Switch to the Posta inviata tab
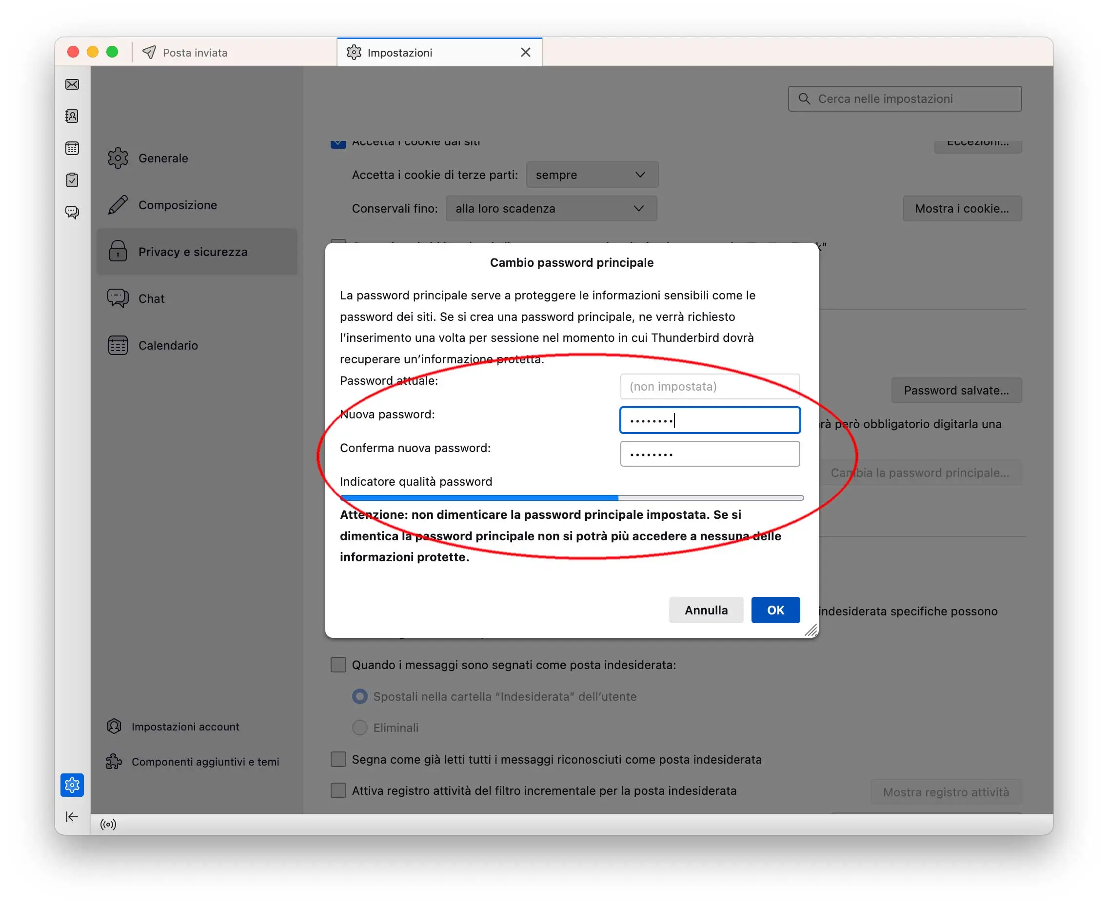Viewport: 1108px width, 907px height. (x=195, y=52)
